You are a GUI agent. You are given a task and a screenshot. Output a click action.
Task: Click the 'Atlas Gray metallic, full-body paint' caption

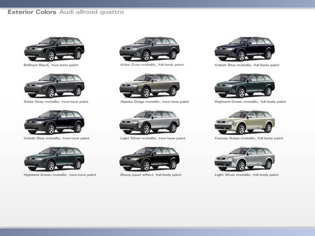coord(152,65)
